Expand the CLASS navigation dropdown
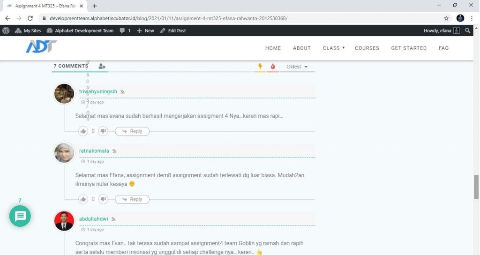The height and width of the screenshot is (255, 480). click(333, 48)
